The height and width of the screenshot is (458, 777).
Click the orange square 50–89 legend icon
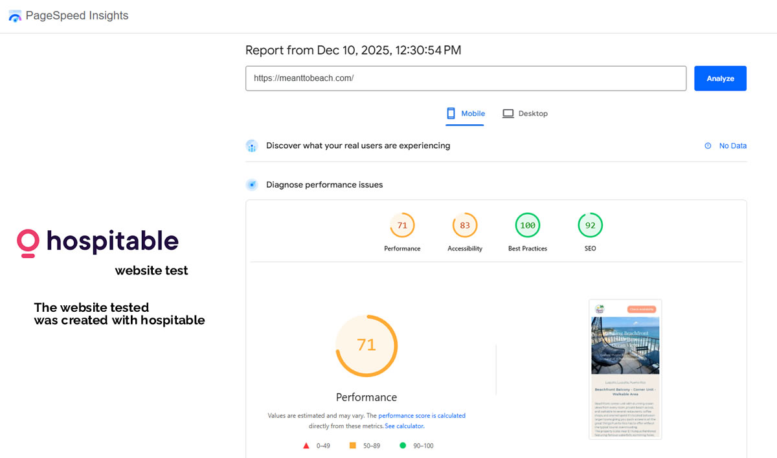pos(353,446)
